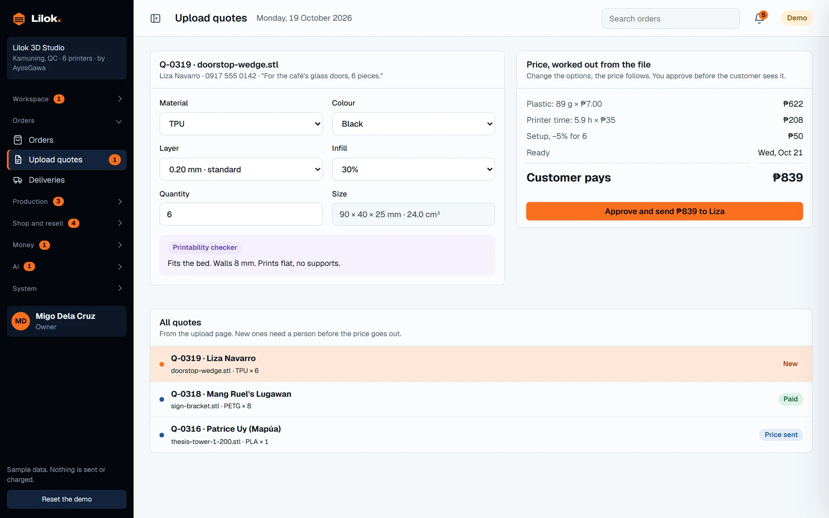Viewport: 829px width, 518px height.
Task: Open the Colour dropdown showing Black
Action: [x=413, y=124]
